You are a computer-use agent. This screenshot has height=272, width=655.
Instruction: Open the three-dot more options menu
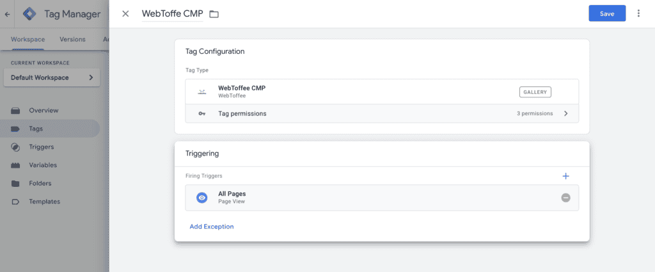pyautogui.click(x=638, y=13)
